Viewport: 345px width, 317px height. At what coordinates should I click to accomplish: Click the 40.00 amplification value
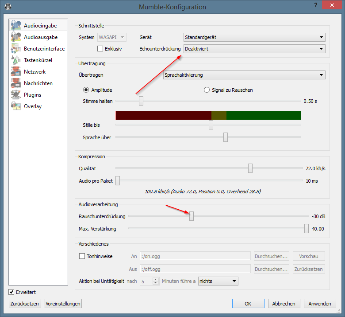click(x=318, y=229)
